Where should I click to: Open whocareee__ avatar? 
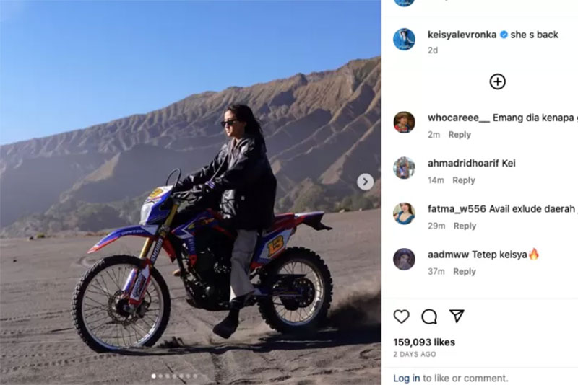404,122
